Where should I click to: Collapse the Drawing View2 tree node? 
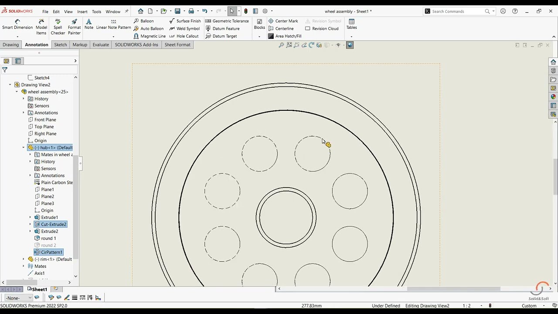tap(10, 85)
